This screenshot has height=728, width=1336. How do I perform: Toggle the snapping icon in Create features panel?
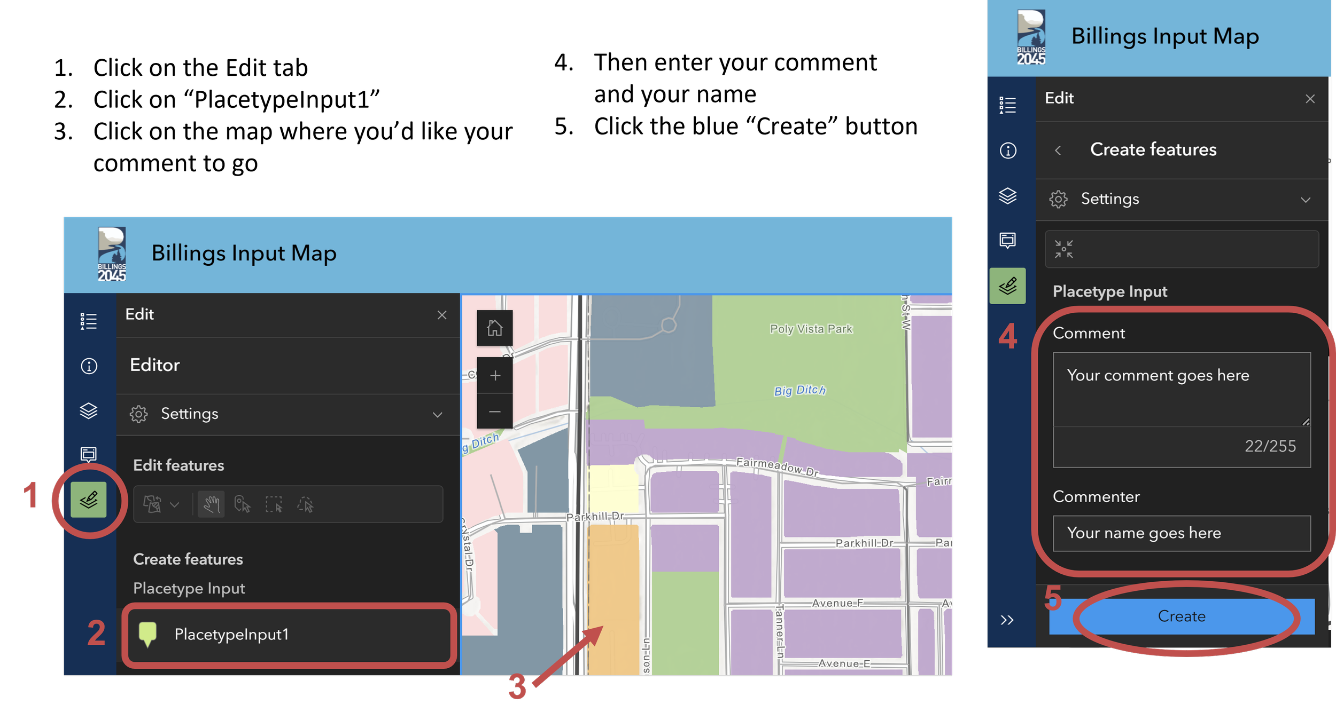pos(1063,249)
